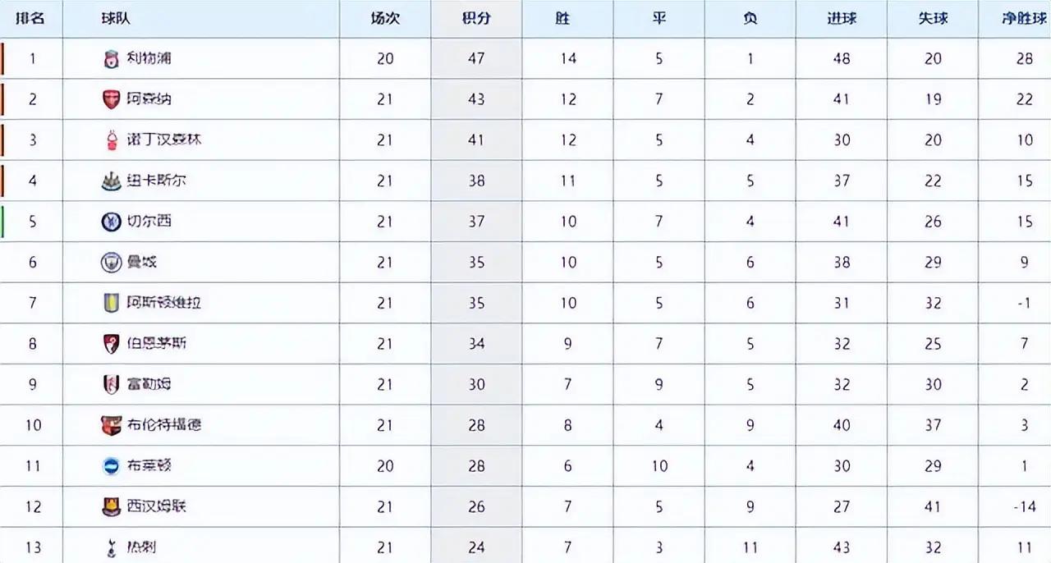Click the Bournemouth club crest icon
The image size is (1051, 563).
click(111, 344)
